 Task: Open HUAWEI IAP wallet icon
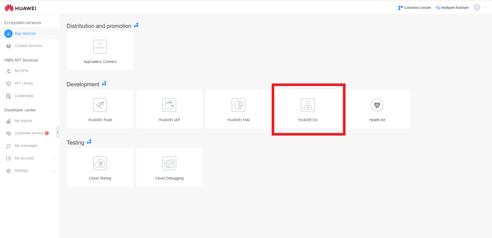pyautogui.click(x=169, y=105)
